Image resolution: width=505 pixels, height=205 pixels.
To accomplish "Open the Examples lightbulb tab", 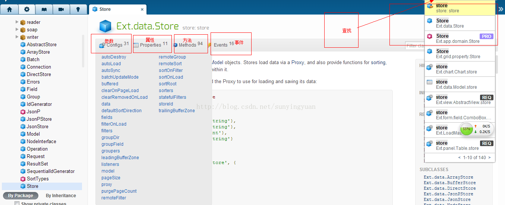I will (78, 10).
